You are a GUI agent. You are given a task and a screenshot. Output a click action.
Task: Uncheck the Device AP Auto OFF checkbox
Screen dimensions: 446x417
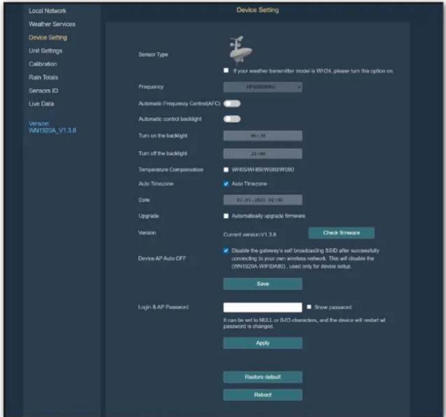[x=226, y=251]
